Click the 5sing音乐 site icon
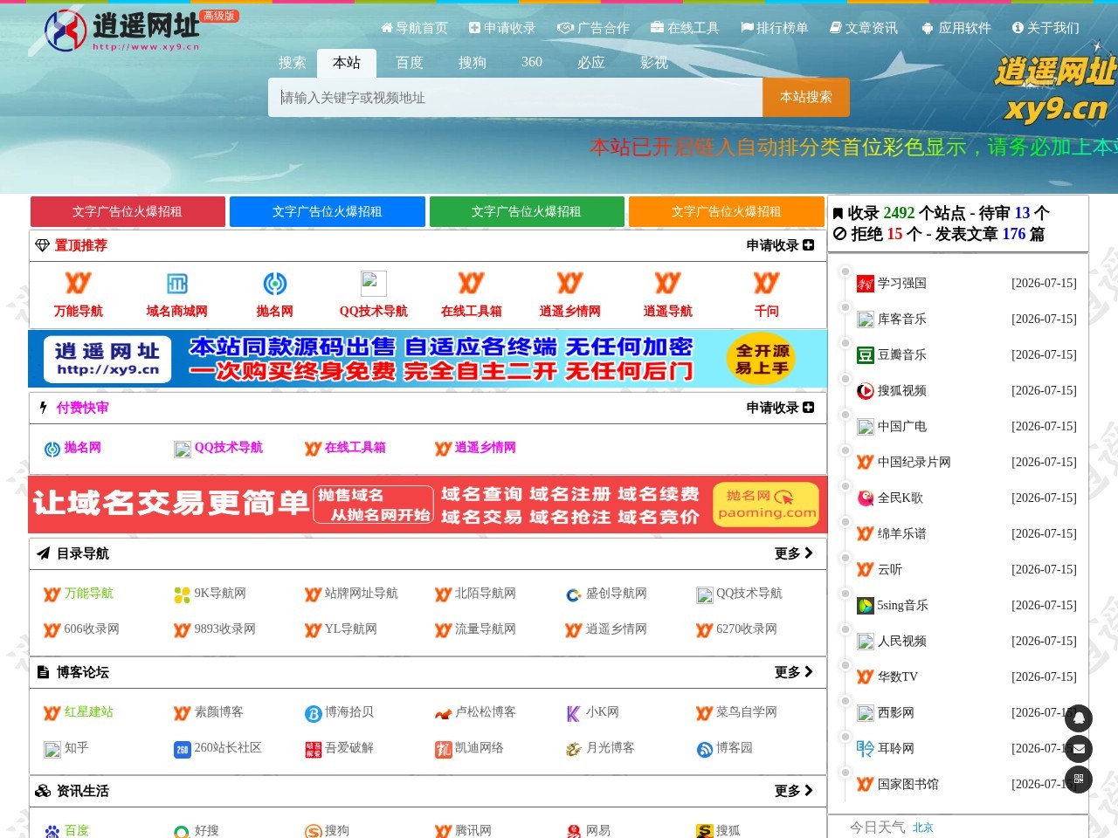The image size is (1118, 838). click(866, 606)
